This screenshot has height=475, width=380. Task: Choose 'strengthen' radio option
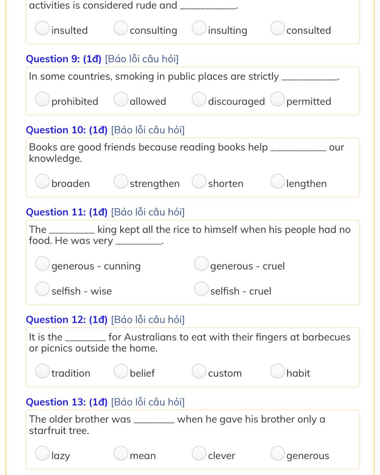(121, 181)
